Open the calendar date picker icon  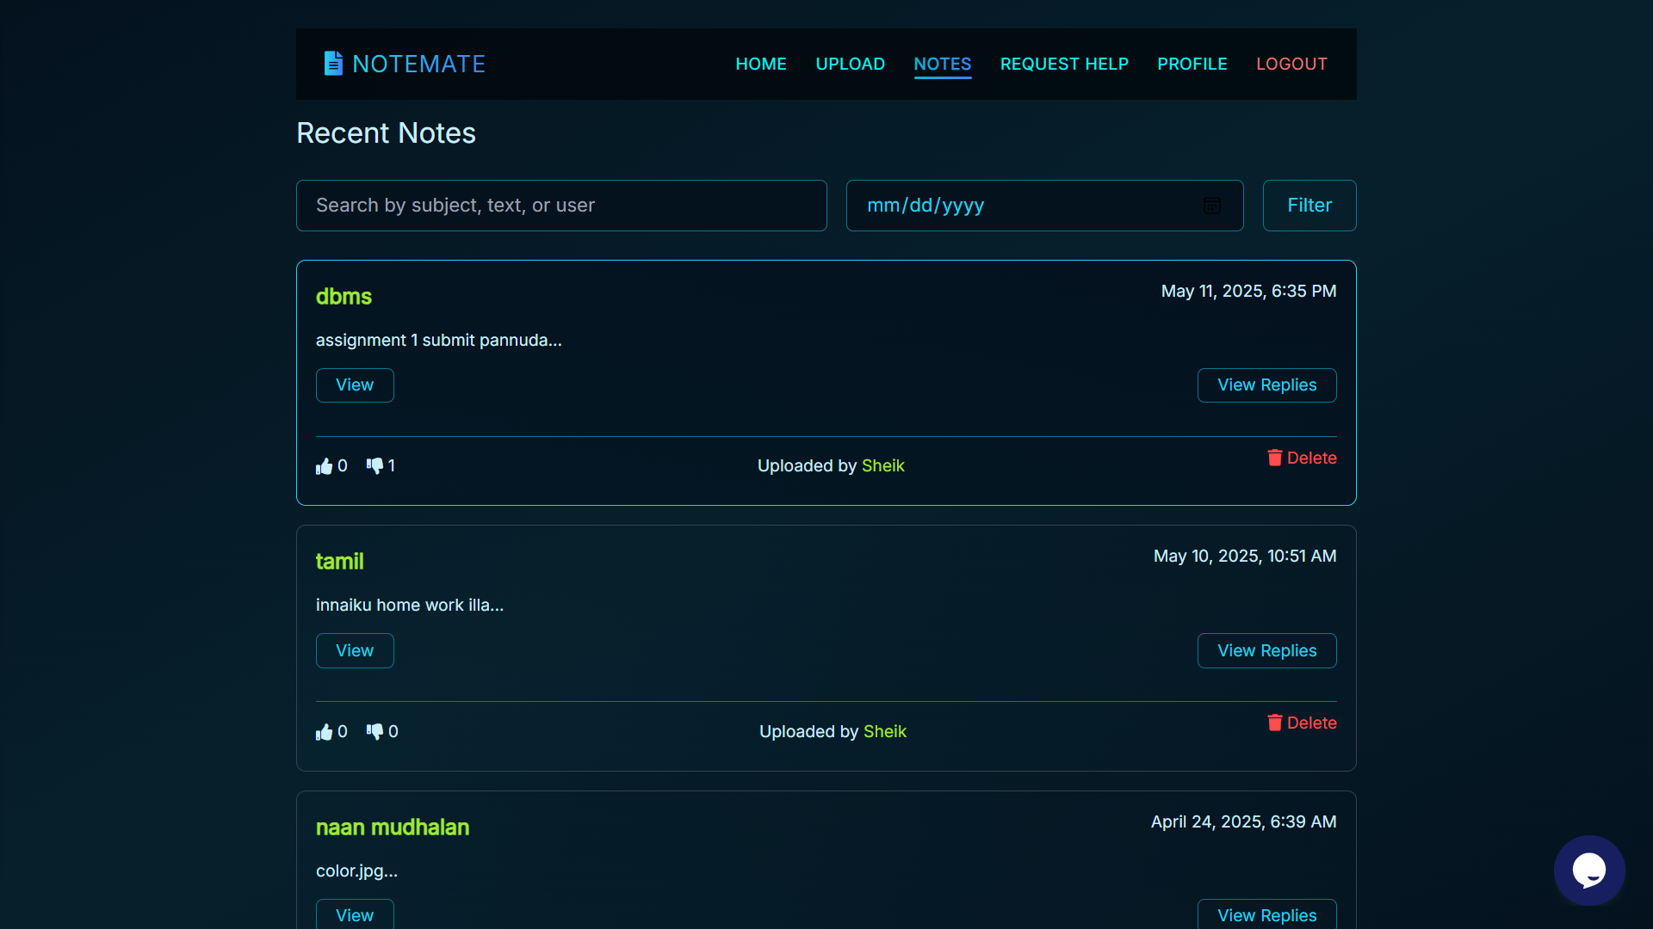(x=1211, y=206)
